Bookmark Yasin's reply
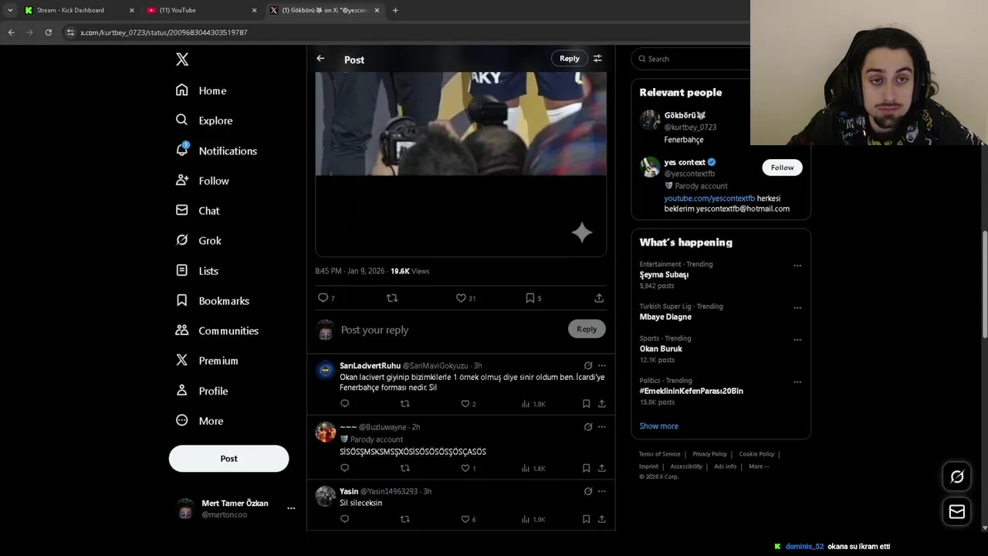The height and width of the screenshot is (556, 988). pyautogui.click(x=587, y=520)
